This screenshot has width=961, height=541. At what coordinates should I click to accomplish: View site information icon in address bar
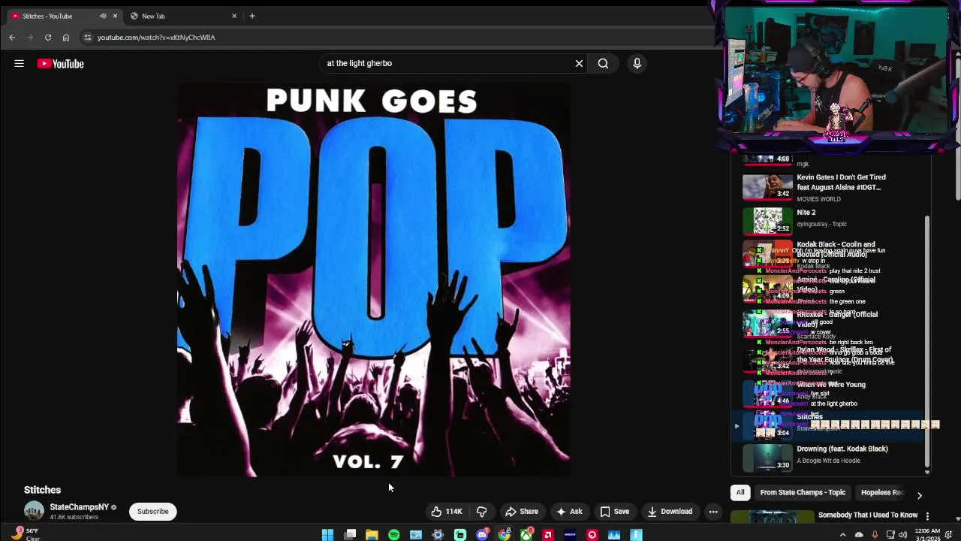click(x=87, y=37)
